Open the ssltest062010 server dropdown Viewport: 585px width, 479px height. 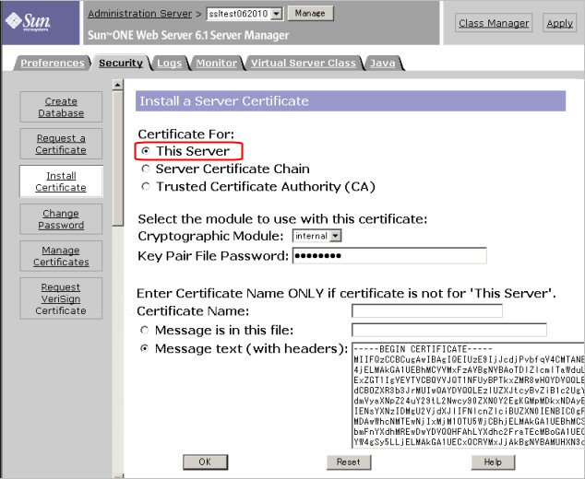tap(245, 14)
